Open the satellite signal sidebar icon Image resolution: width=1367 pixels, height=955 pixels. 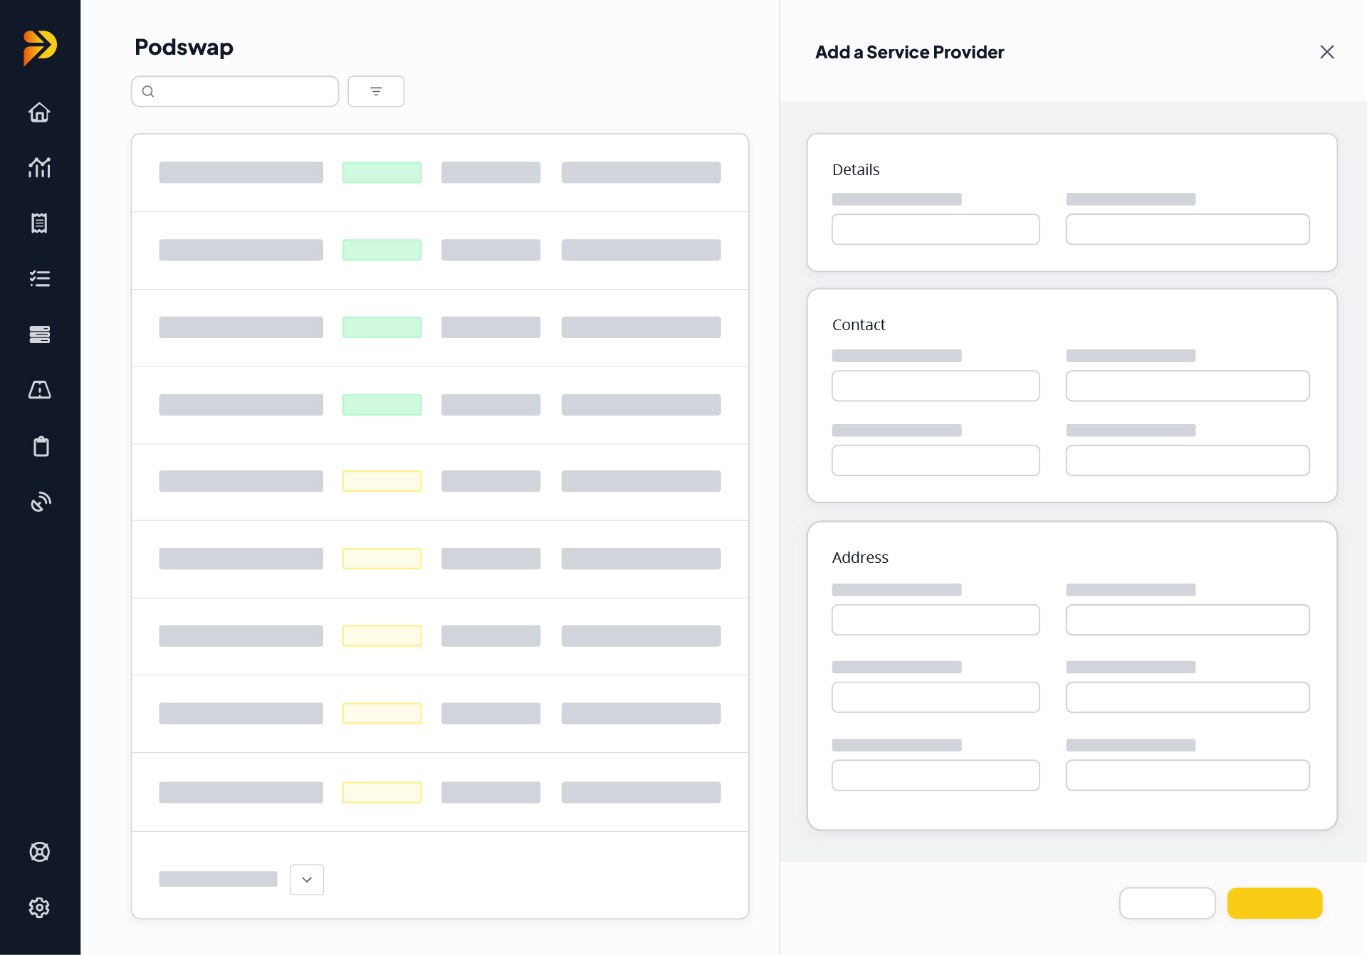[41, 502]
